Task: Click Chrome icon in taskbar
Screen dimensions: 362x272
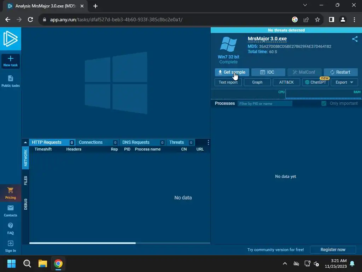Action: (58, 263)
